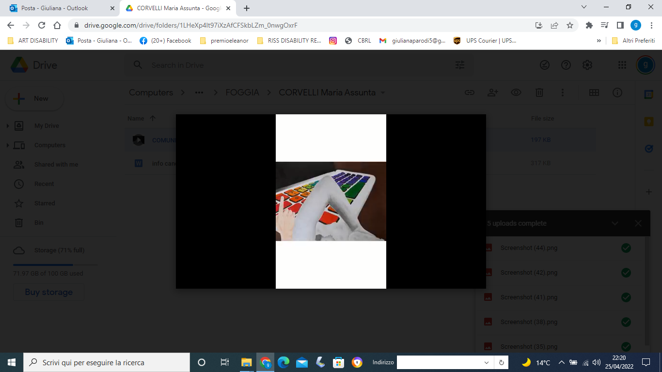The height and width of the screenshot is (372, 662).
Task: Click the Preview eye icon
Action: click(516, 93)
